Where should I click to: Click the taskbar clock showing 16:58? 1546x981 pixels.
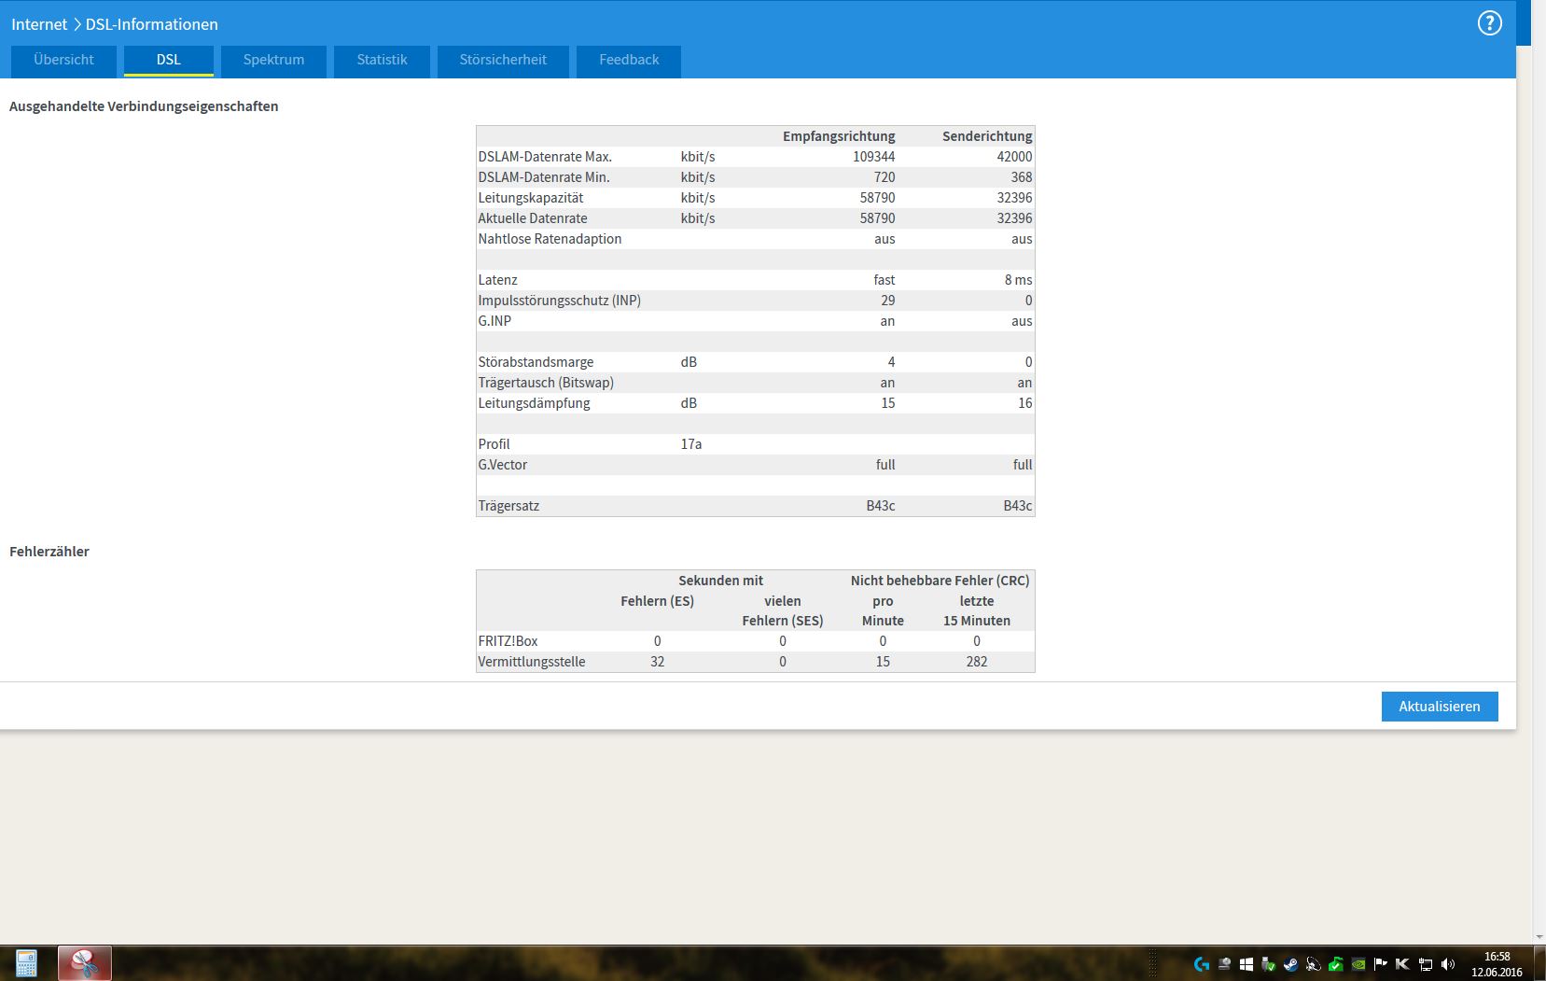coord(1497,964)
